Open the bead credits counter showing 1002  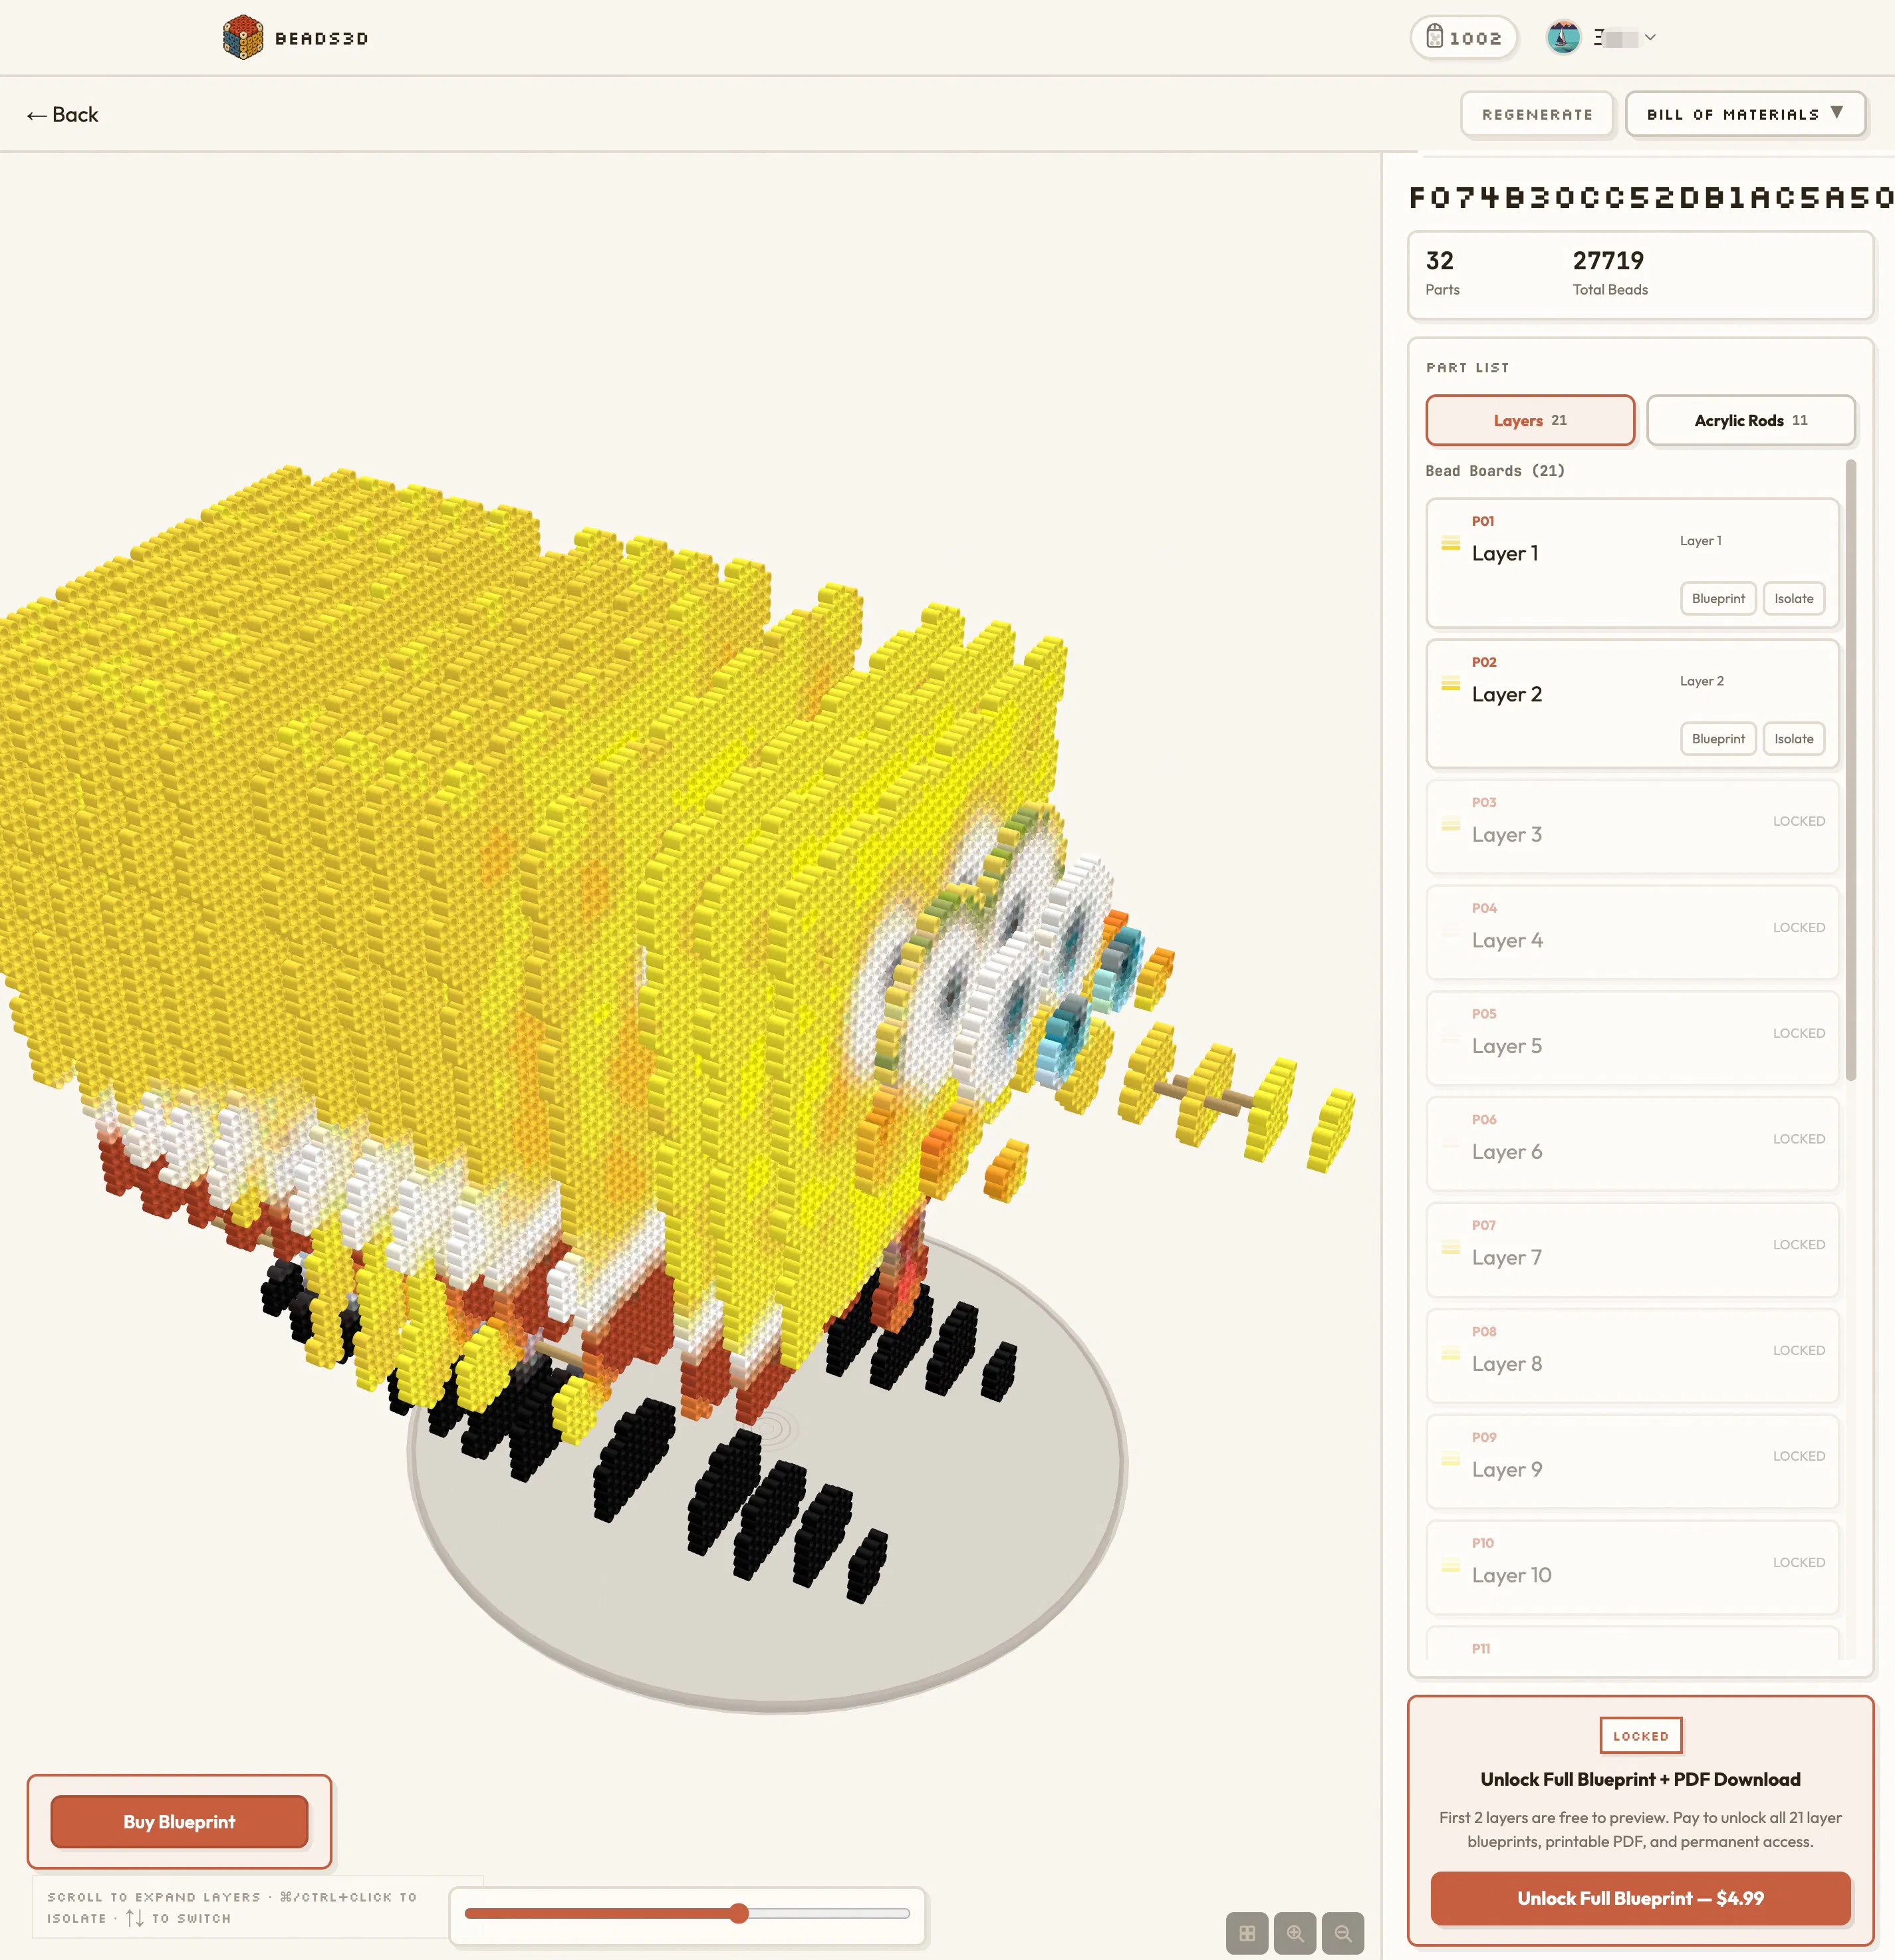[1464, 37]
